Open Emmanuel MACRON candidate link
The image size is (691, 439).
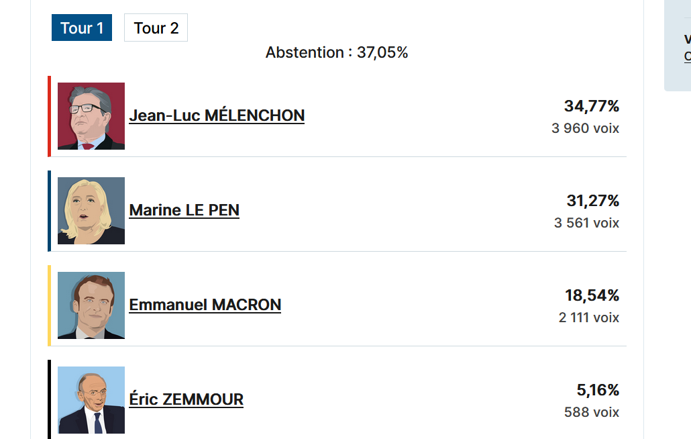tap(205, 305)
